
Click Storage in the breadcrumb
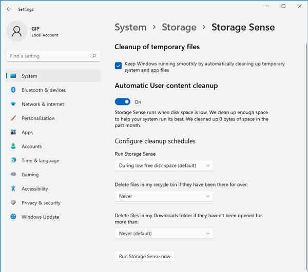tap(179, 27)
